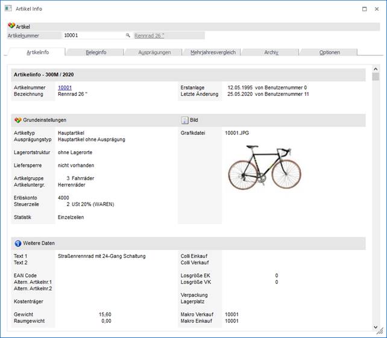
Task: Click the Bild section icon
Action: pos(185,120)
